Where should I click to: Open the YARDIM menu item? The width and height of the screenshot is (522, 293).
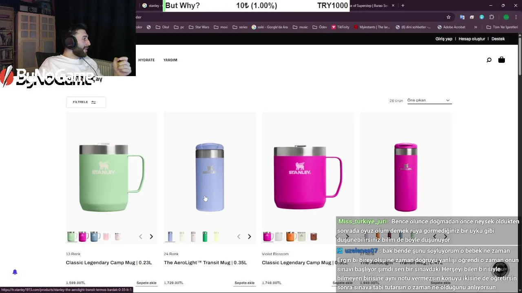170,60
